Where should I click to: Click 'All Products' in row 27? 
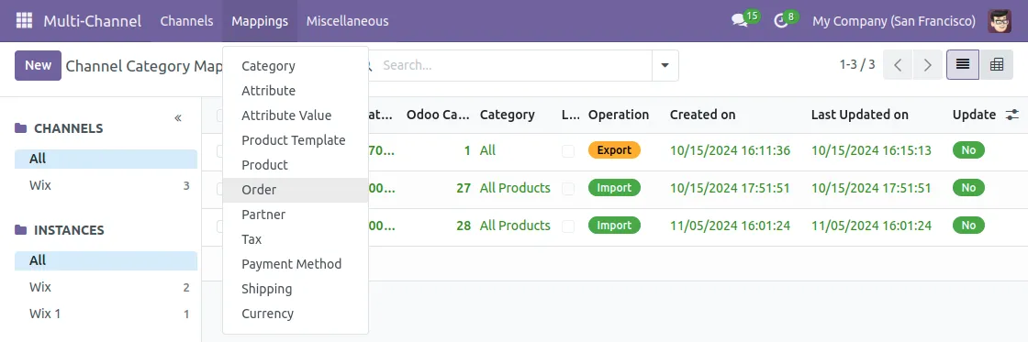pyautogui.click(x=515, y=188)
